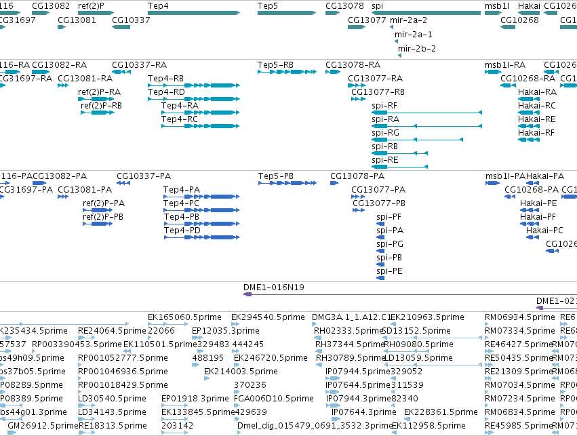577x436 pixels.
Task: Select the ref(2)P-RB transcript label
Action: [101, 106]
